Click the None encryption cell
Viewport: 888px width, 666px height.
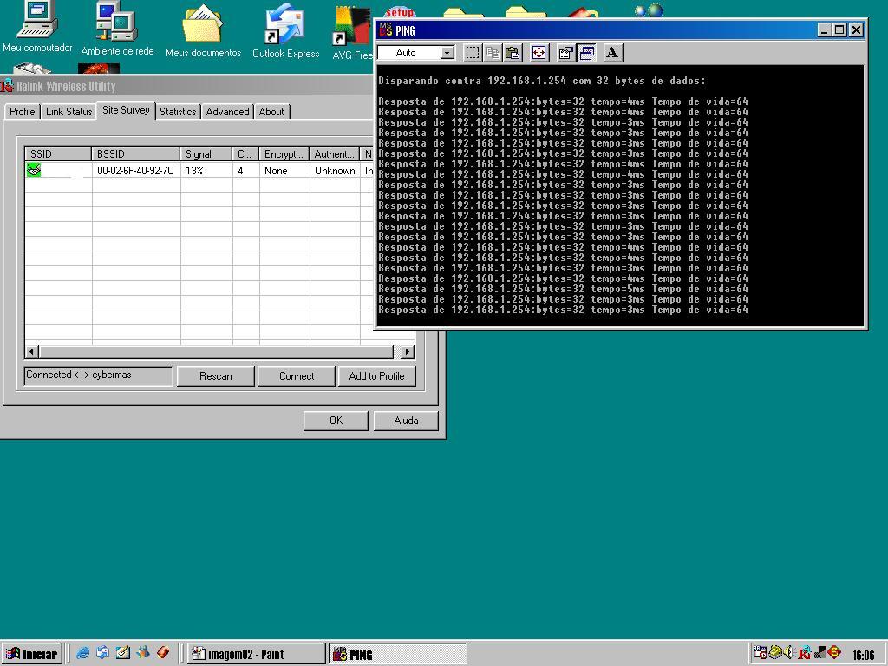coord(276,171)
